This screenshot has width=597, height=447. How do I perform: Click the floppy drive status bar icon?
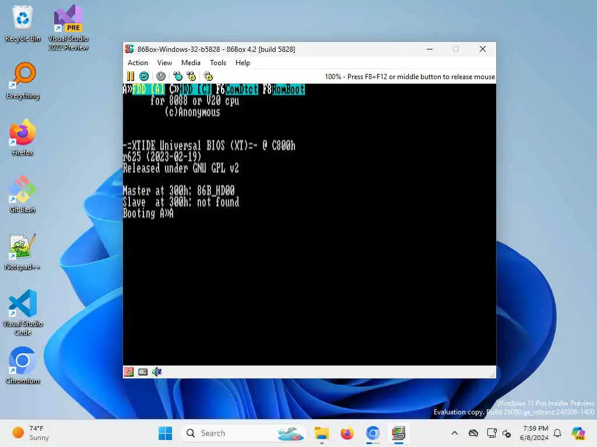coord(129,372)
